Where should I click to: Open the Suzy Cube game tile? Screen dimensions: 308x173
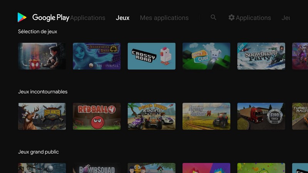click(x=206, y=56)
